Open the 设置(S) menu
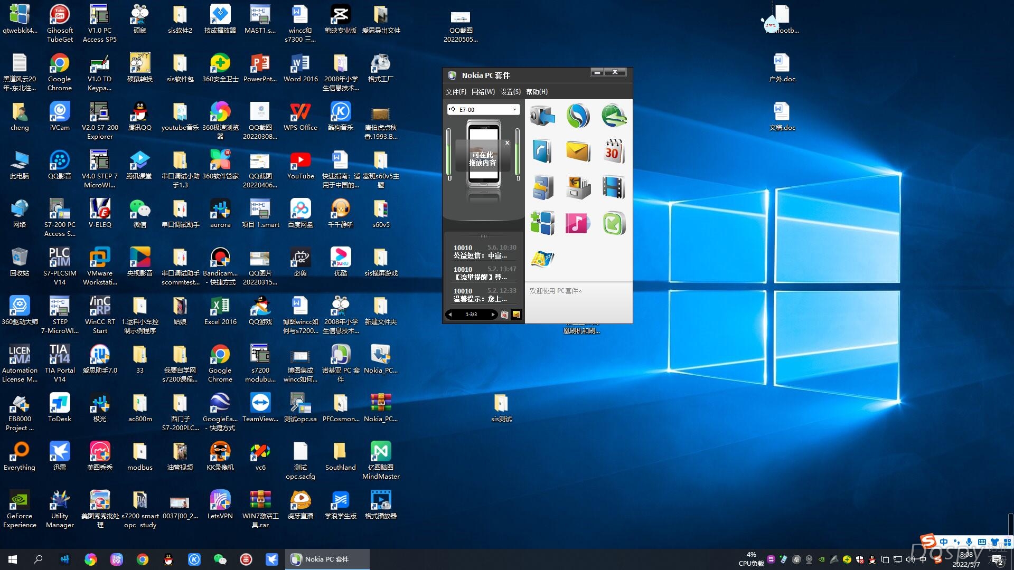 tap(510, 92)
